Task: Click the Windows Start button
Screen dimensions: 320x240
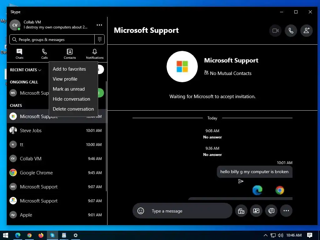Action: (x=6, y=235)
